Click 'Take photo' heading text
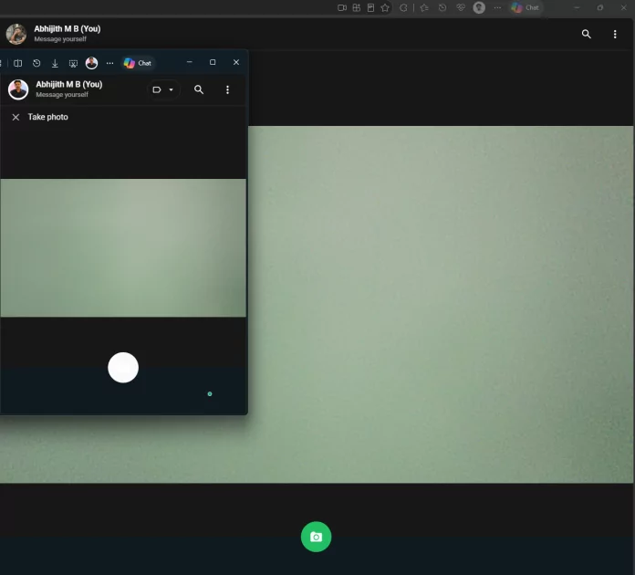Viewport: 635px width, 575px height. point(47,117)
